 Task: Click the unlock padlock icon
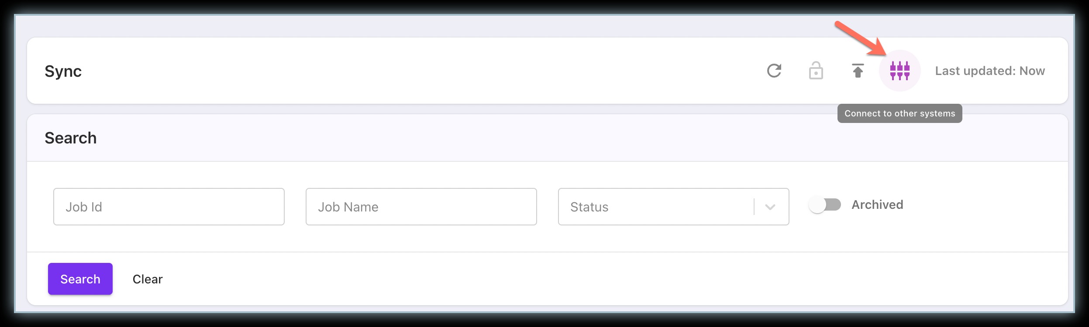tap(816, 71)
